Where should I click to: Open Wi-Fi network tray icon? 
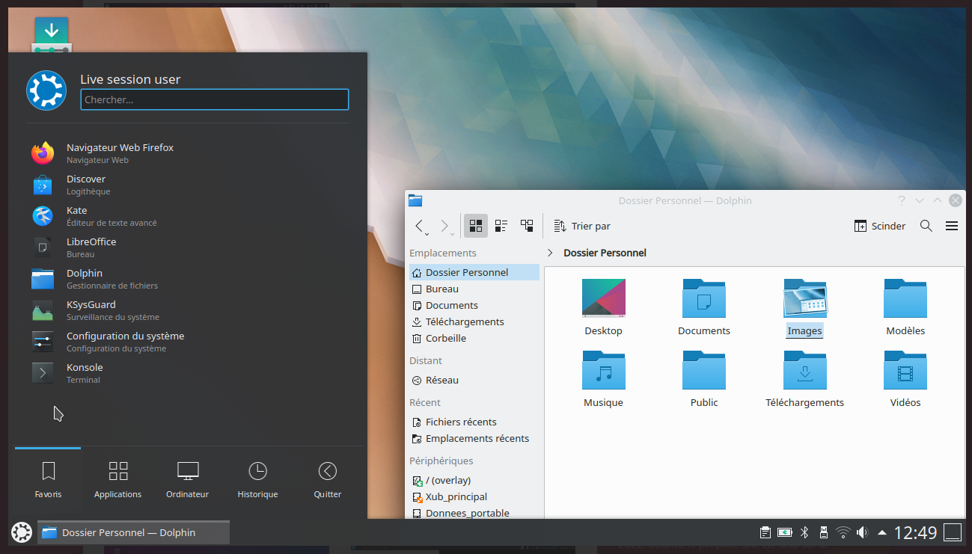(x=843, y=532)
